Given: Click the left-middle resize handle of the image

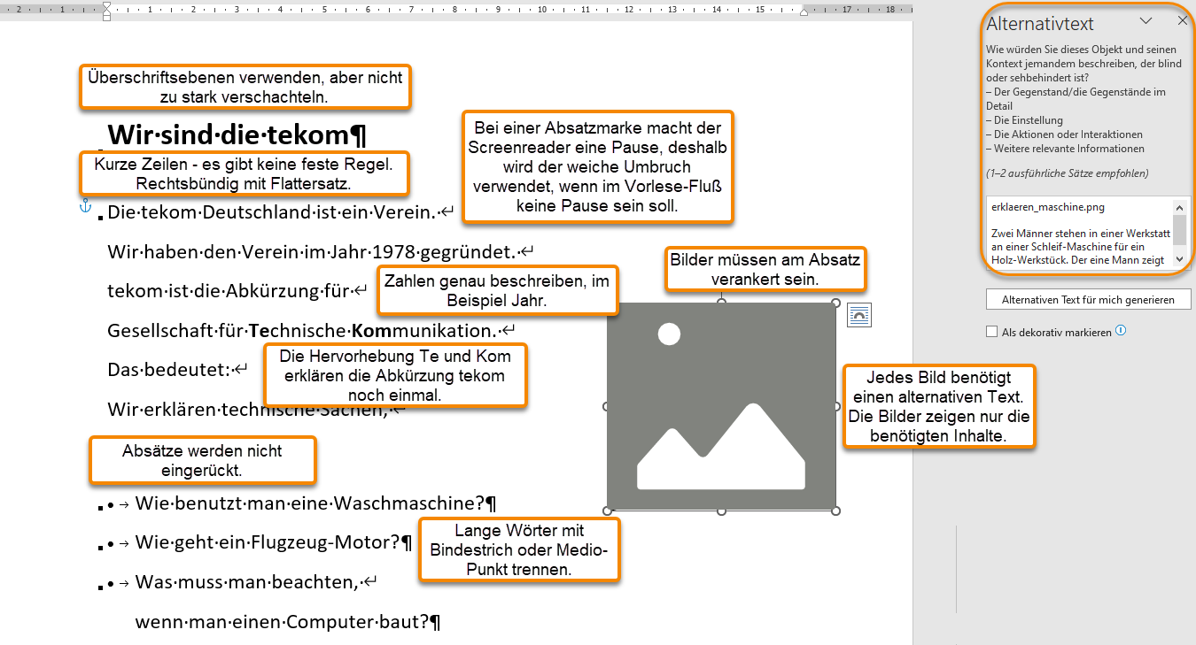Looking at the screenshot, I should pyautogui.click(x=607, y=407).
